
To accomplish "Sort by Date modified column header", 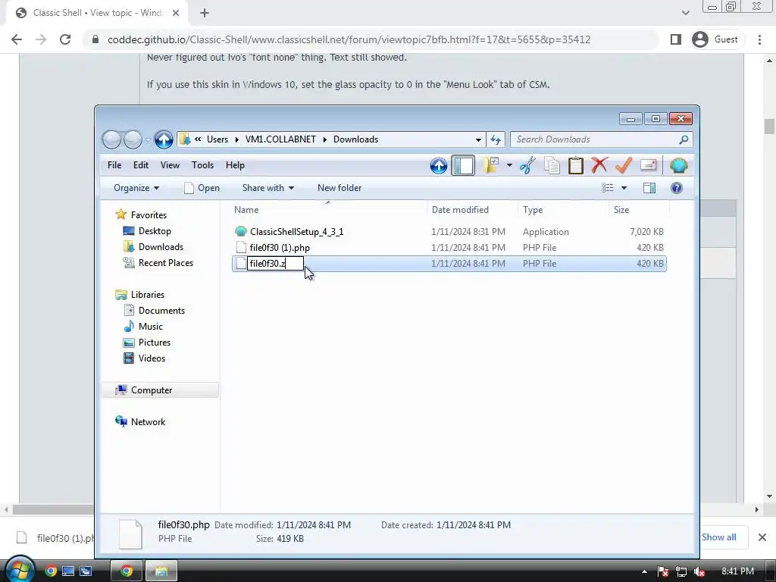I will pyautogui.click(x=473, y=210).
